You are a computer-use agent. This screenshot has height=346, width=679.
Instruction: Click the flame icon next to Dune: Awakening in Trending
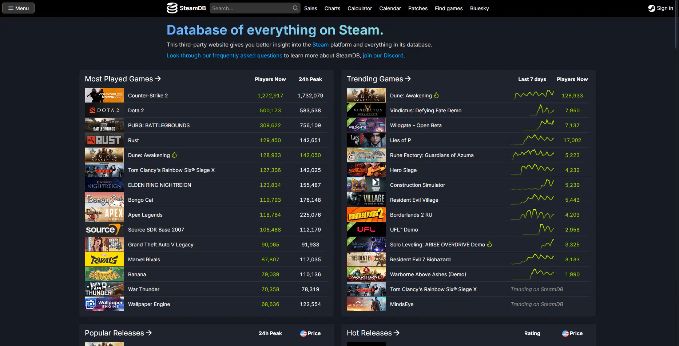click(436, 96)
